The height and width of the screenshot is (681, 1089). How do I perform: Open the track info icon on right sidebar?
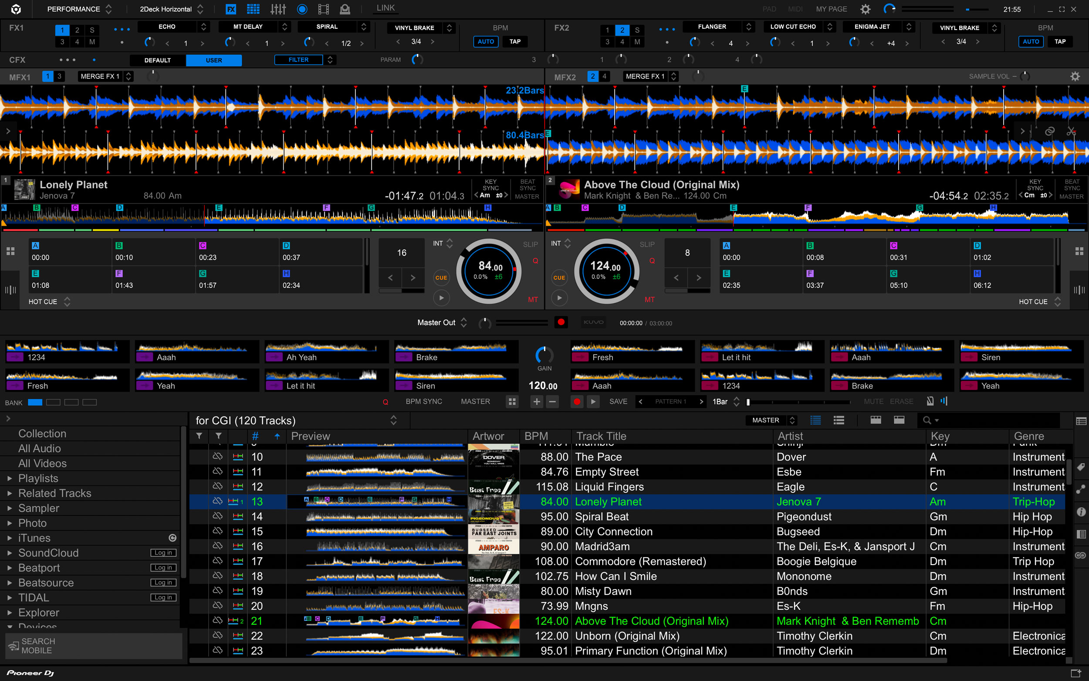[x=1081, y=512]
